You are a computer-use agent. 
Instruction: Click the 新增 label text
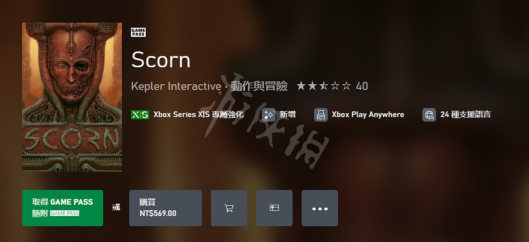point(287,114)
